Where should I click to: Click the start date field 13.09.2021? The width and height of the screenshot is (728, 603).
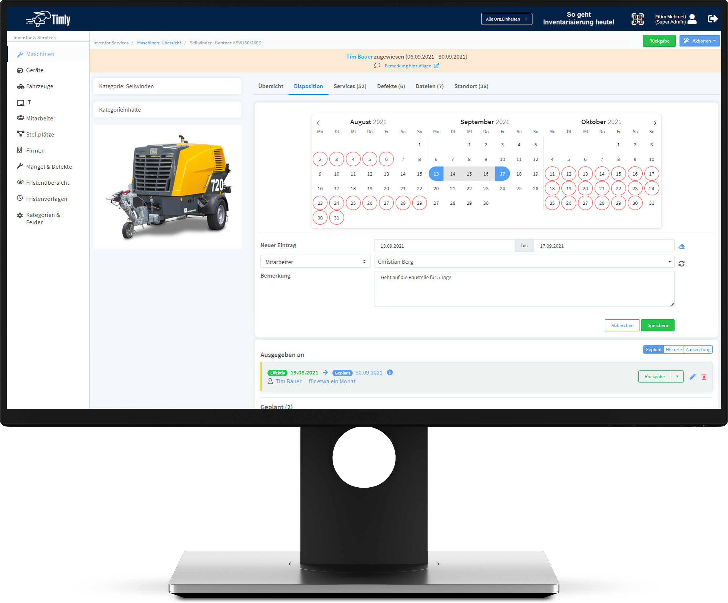445,246
